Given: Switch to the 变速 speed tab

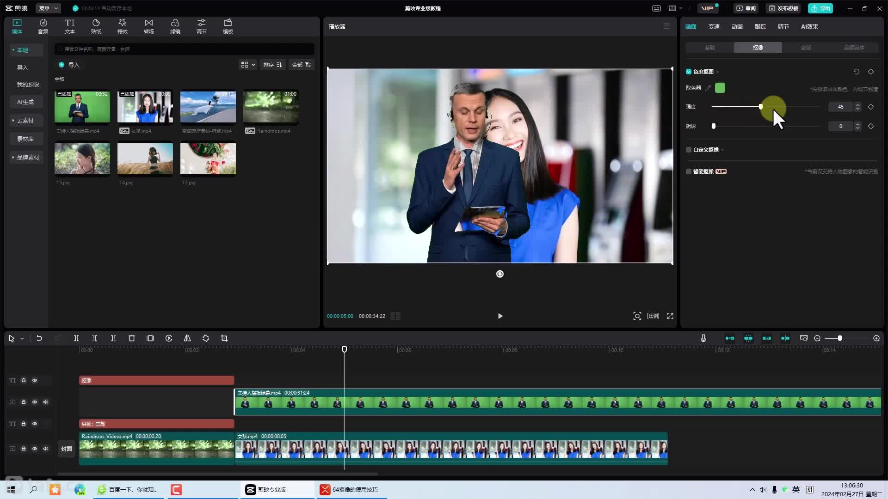Looking at the screenshot, I should [x=714, y=26].
